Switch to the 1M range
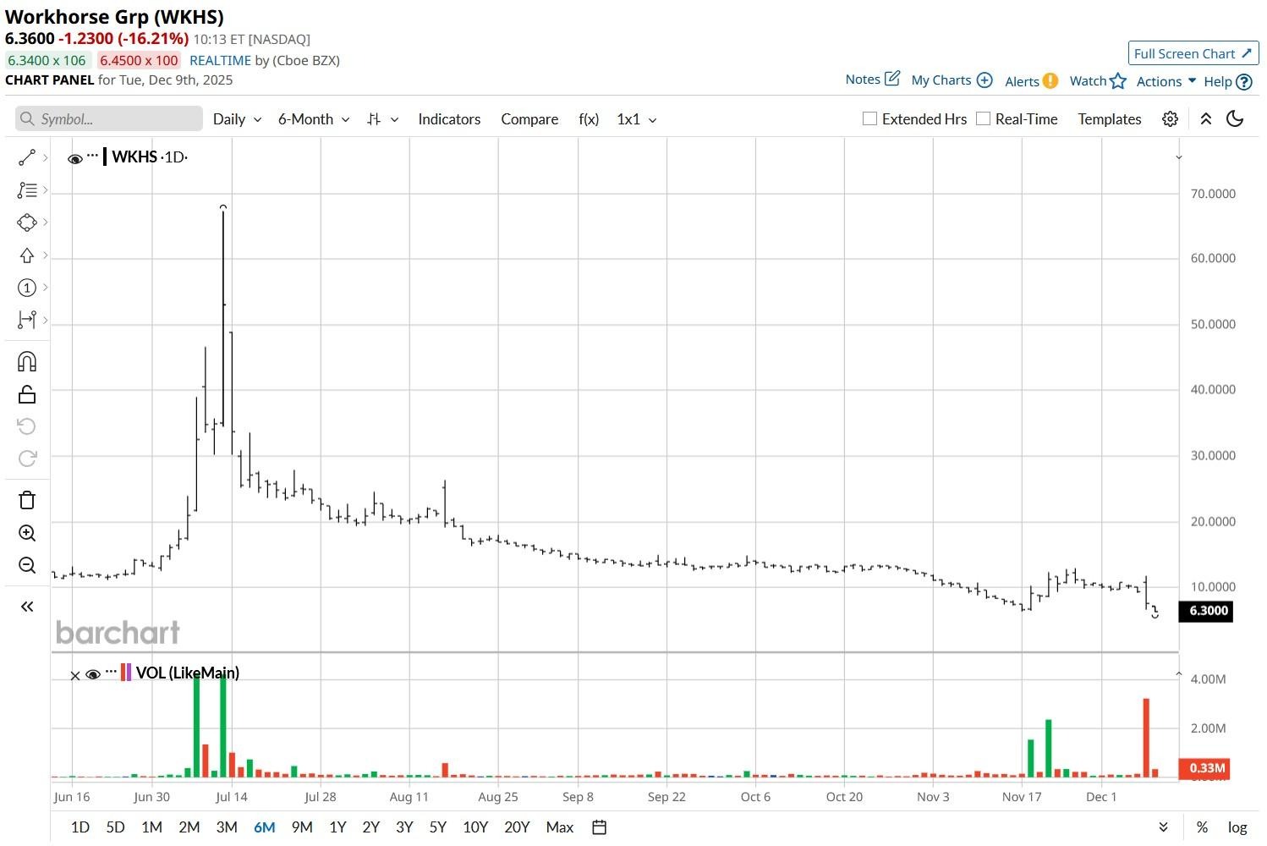1267x846 pixels. [x=152, y=827]
